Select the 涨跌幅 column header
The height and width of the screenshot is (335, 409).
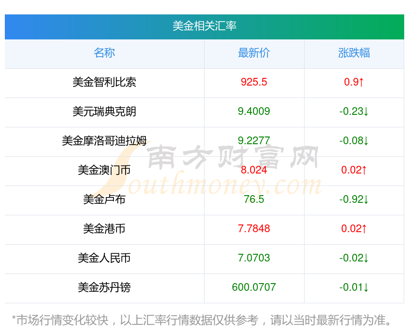click(x=354, y=53)
